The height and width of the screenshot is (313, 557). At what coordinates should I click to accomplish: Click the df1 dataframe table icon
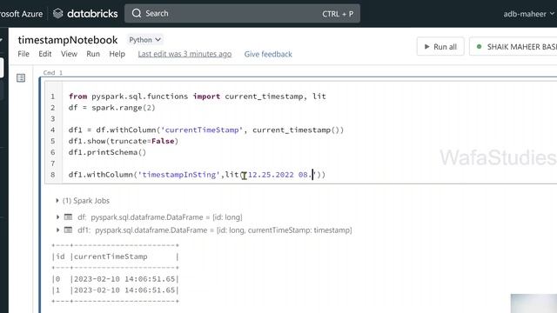(x=68, y=230)
